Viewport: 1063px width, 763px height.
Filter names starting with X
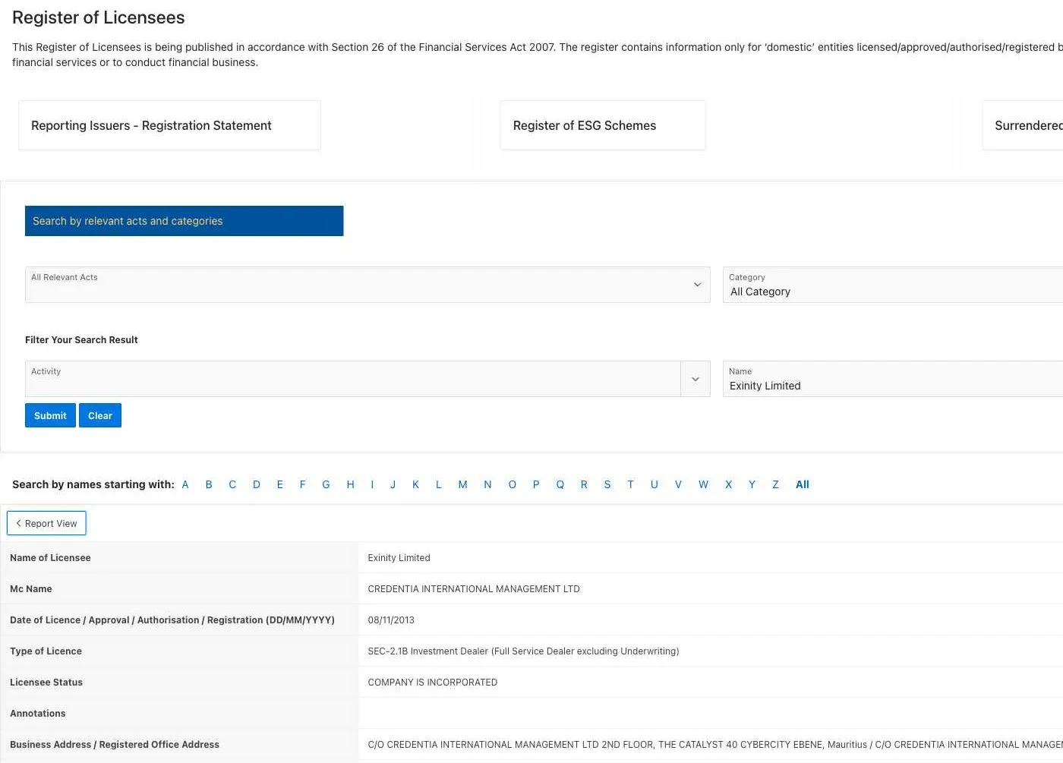[x=728, y=484]
